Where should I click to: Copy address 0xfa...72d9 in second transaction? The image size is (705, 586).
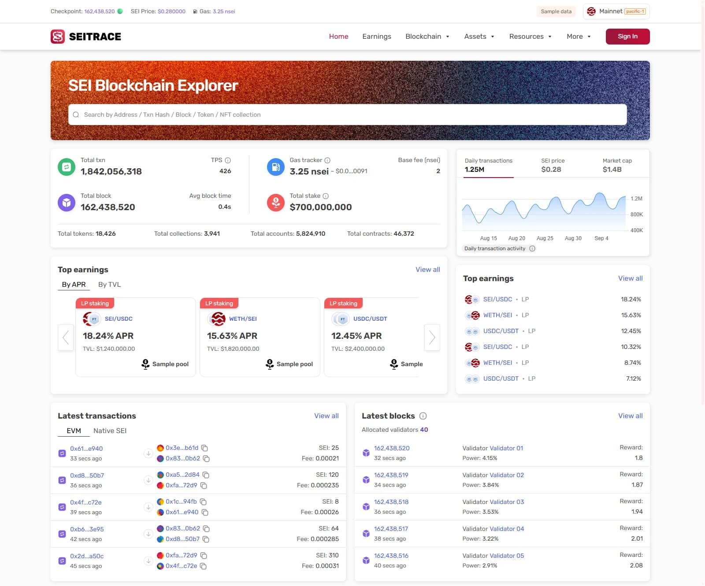(x=204, y=486)
